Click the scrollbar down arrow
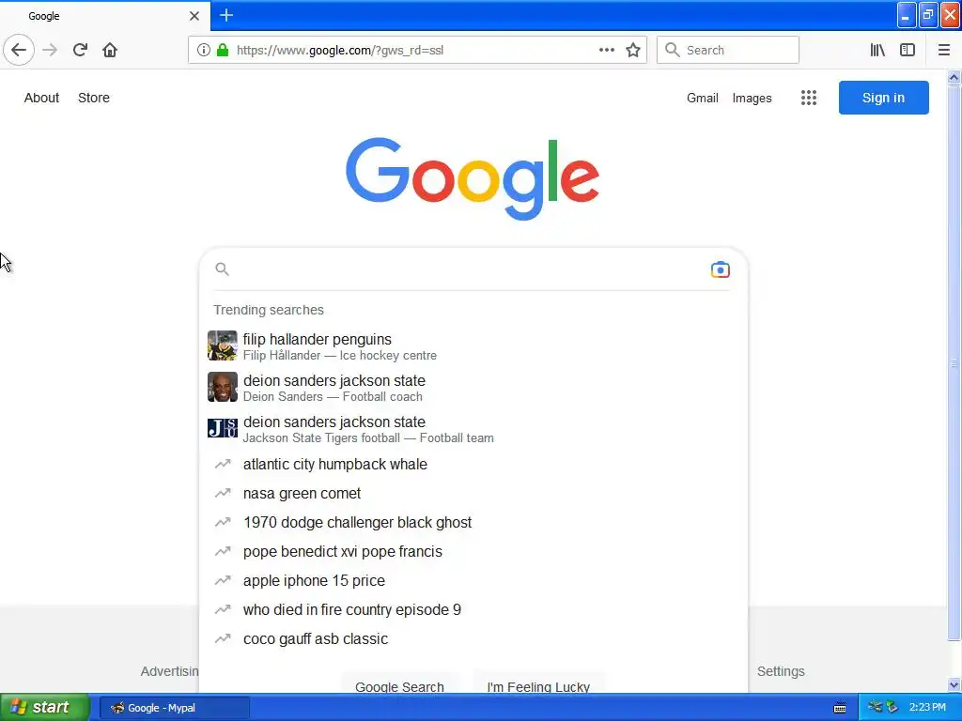The height and width of the screenshot is (721, 962). [x=954, y=685]
